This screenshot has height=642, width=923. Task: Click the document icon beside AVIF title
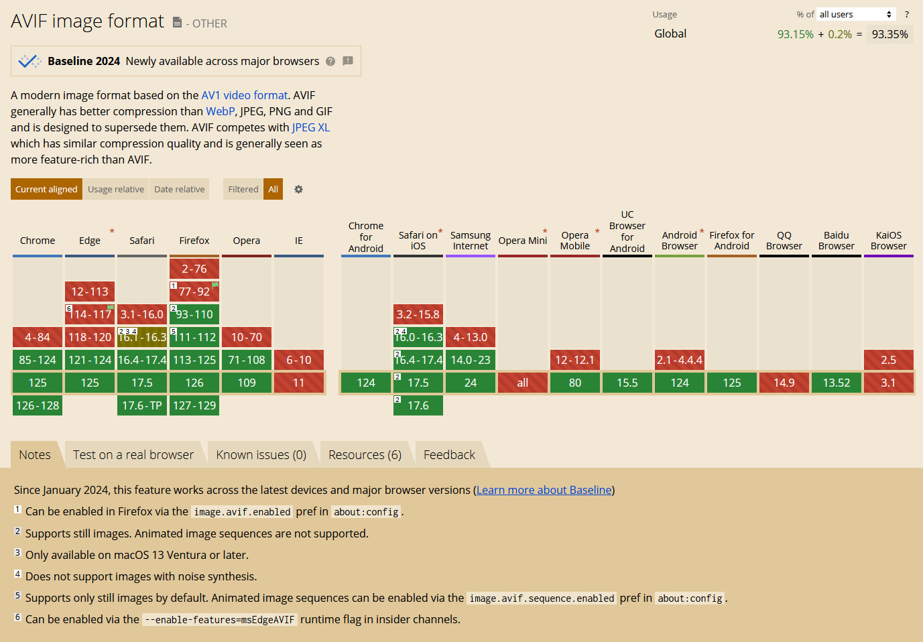coord(177,23)
